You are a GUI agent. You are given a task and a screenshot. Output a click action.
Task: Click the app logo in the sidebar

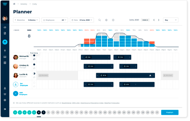click(x=5, y=4)
